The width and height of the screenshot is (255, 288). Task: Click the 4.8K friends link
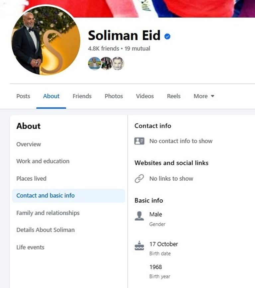[x=103, y=48]
